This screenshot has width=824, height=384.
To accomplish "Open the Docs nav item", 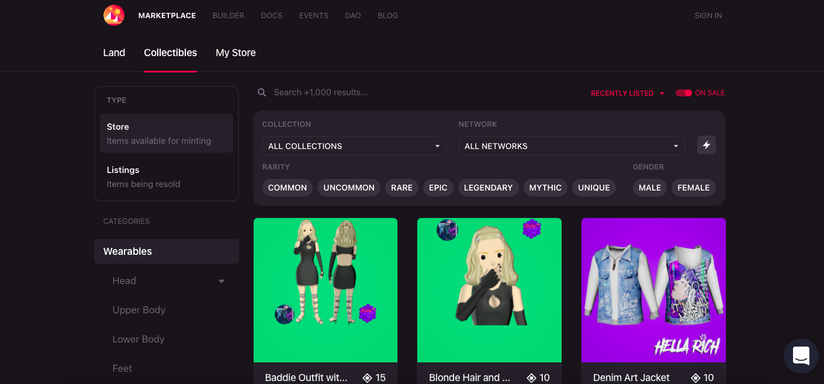I will (x=272, y=16).
